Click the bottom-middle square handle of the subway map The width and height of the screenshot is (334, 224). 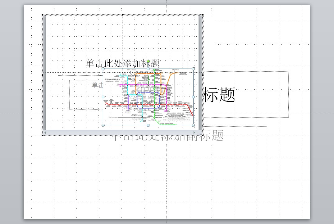pyautogui.click(x=148, y=125)
